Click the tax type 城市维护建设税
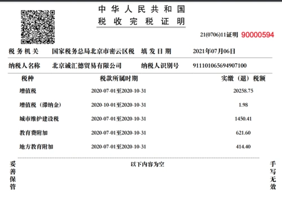Viewport: 282px width, 223px height. click(x=39, y=119)
